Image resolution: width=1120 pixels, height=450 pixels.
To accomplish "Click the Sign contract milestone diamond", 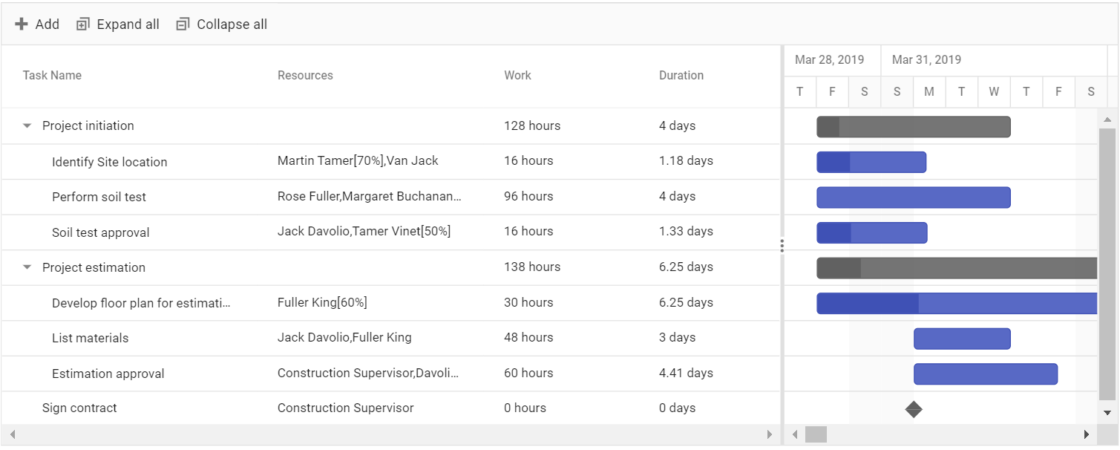I will (914, 409).
